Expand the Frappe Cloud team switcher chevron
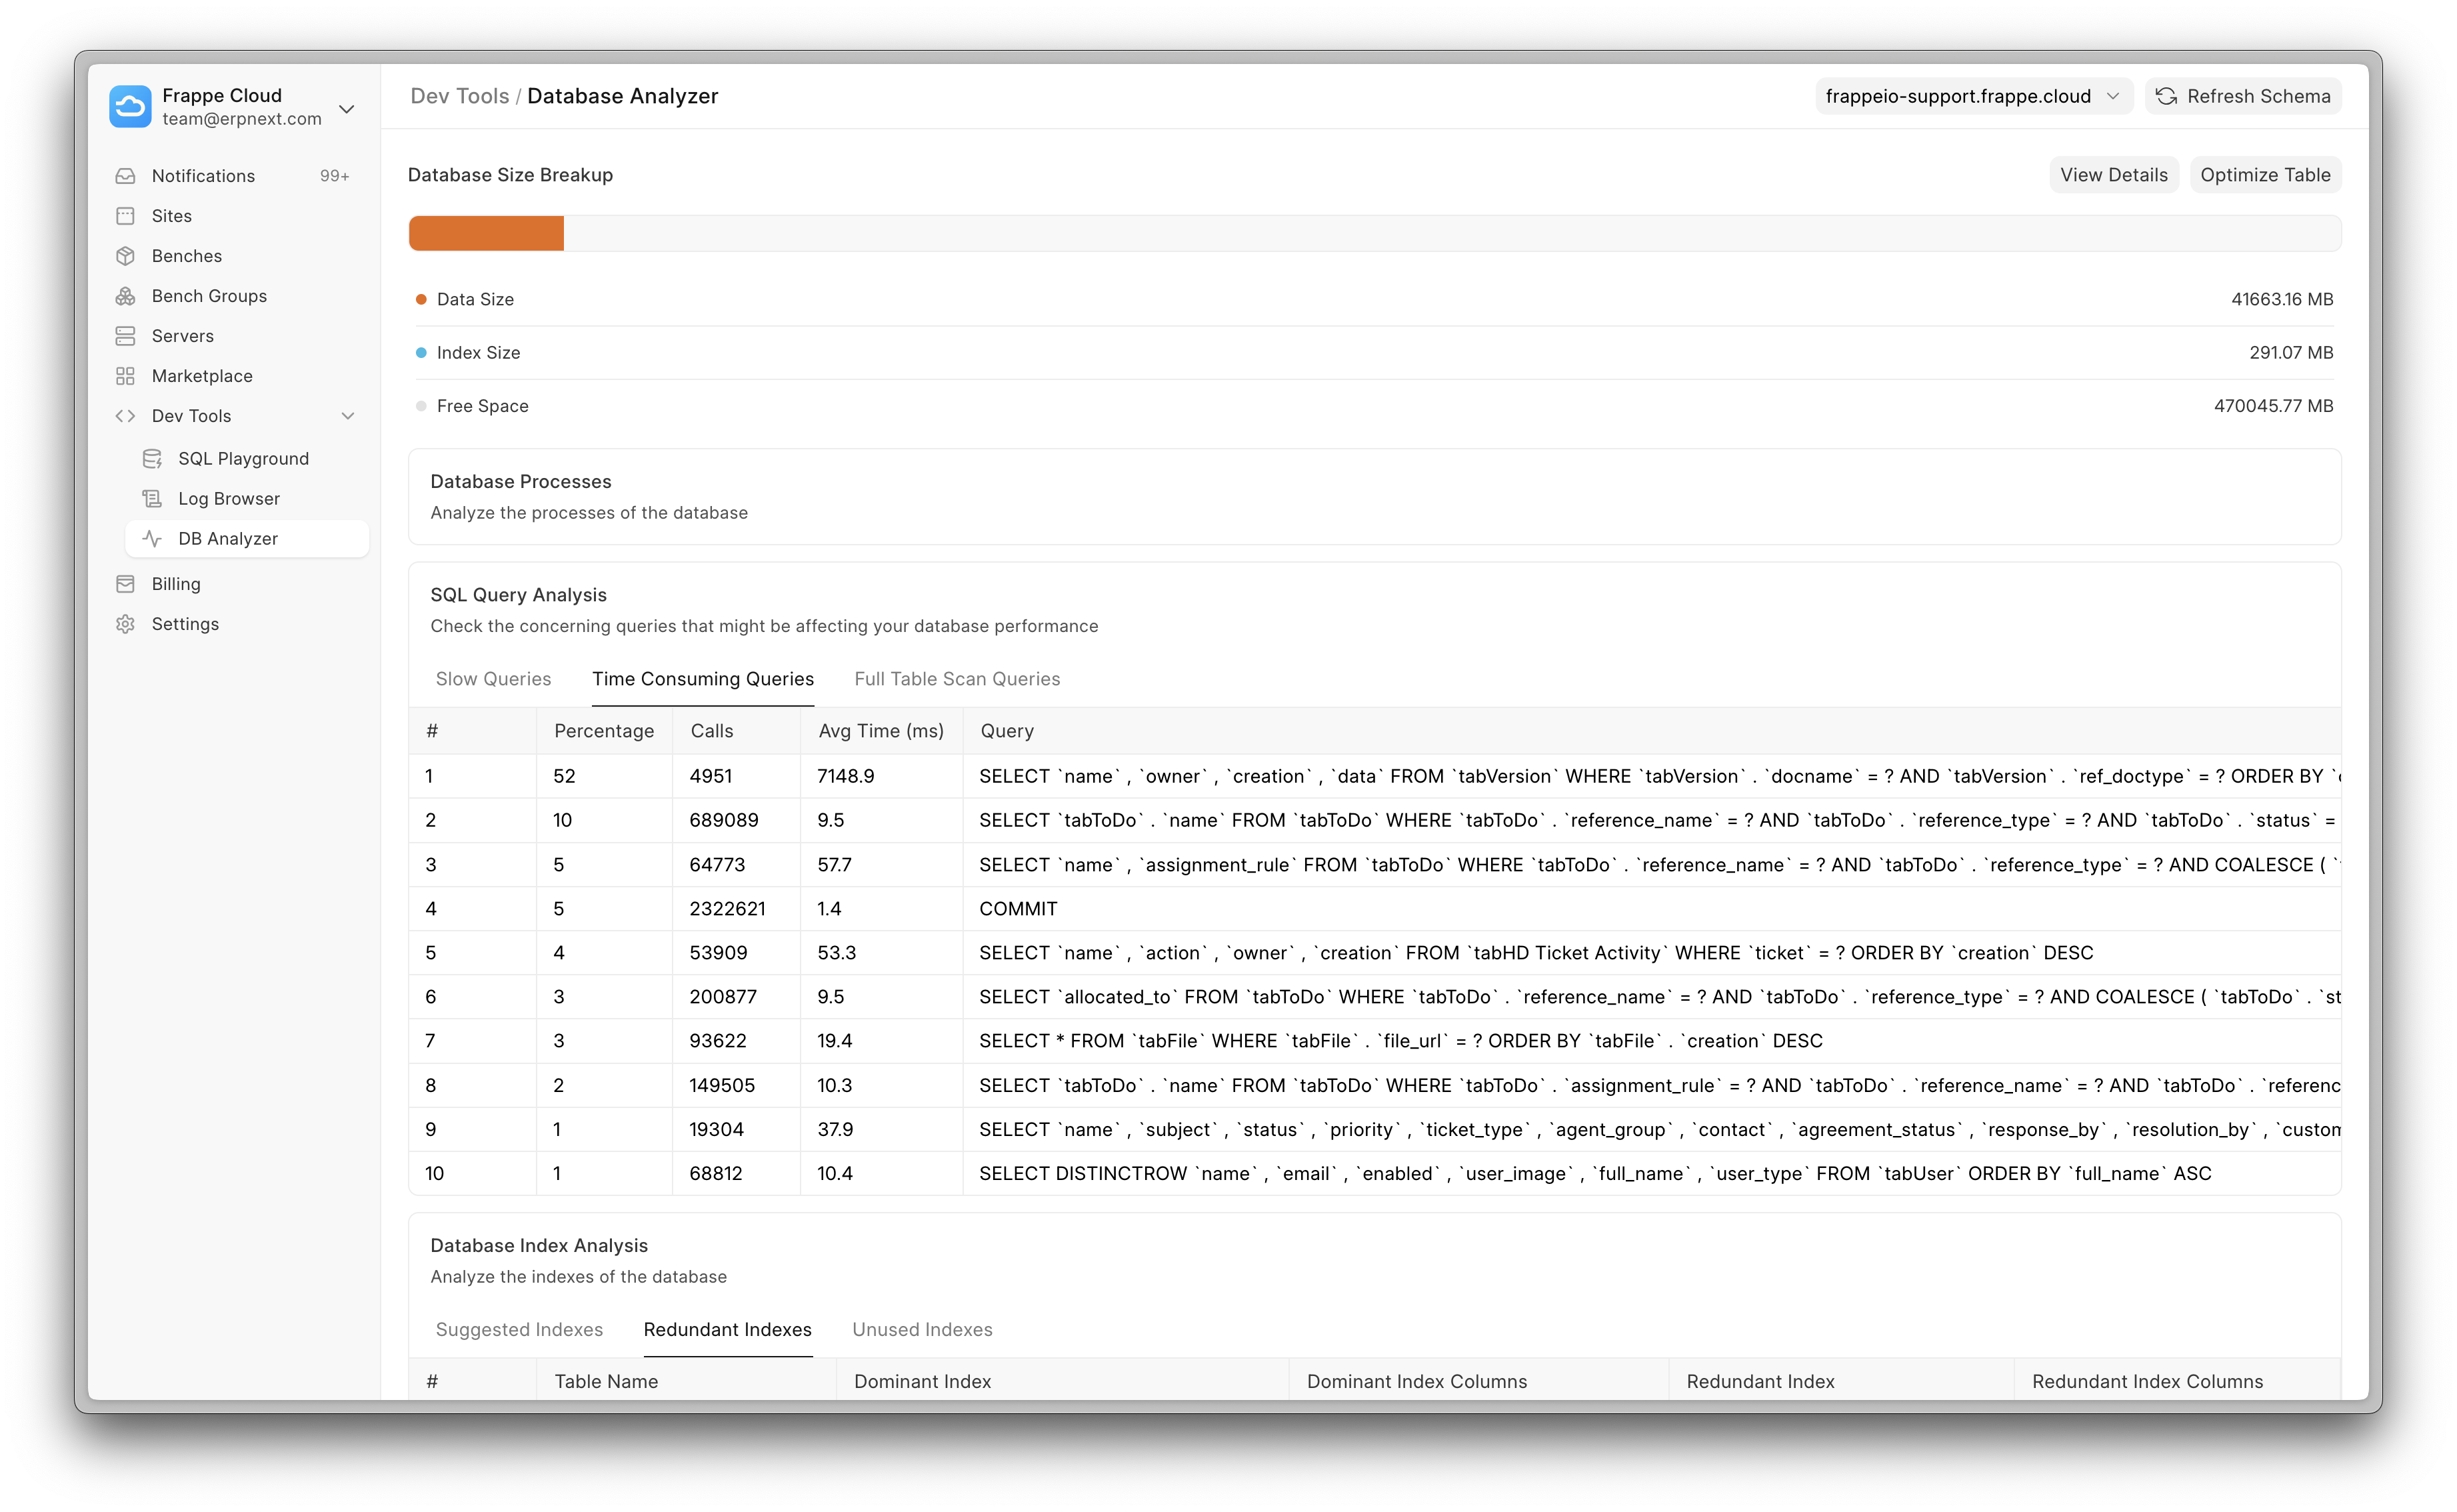The width and height of the screenshot is (2457, 1512). pos(347,108)
